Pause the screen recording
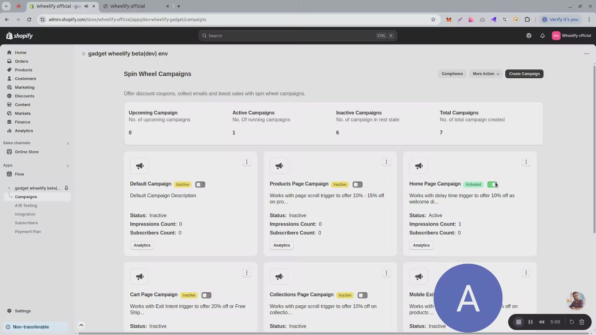This screenshot has width=596, height=335. pos(530,322)
